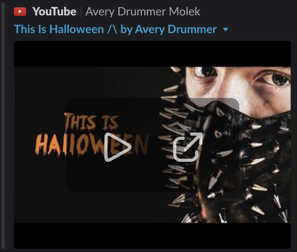The image size is (297, 252).
Task: Click the gray attachment bar on left edge
Action: click(3, 126)
